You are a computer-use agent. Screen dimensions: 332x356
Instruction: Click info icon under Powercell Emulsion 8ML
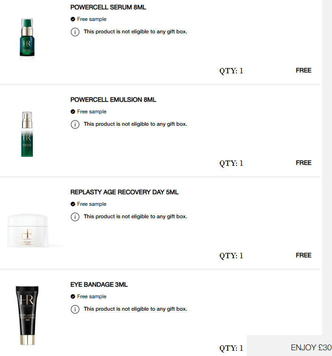(75, 124)
